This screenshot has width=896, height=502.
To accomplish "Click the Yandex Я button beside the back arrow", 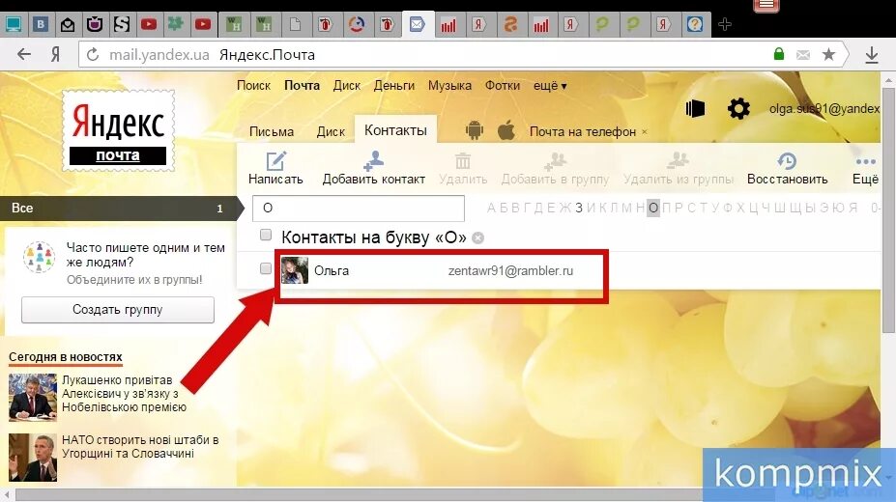I will 55,54.
